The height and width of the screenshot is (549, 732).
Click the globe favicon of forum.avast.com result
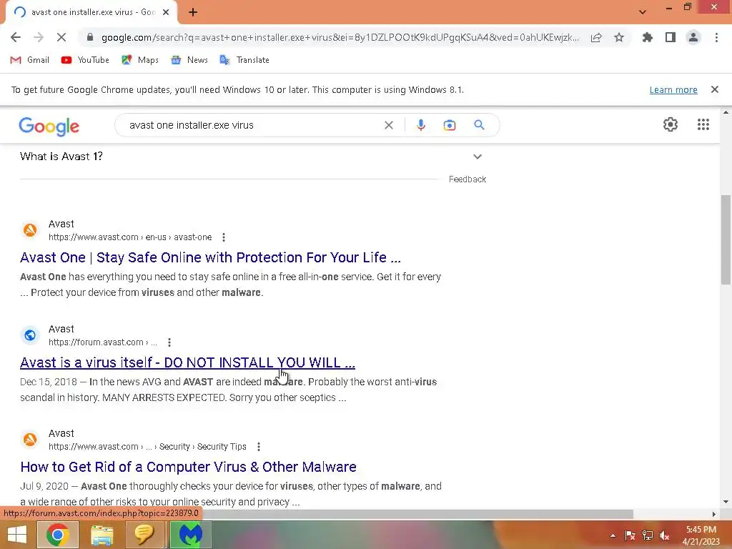(x=30, y=335)
